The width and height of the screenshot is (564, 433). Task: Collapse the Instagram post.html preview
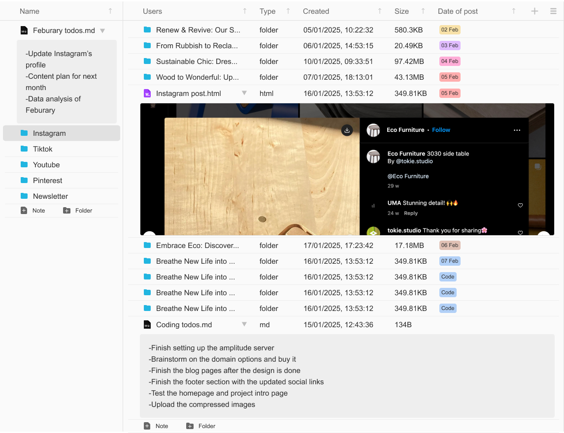244,93
